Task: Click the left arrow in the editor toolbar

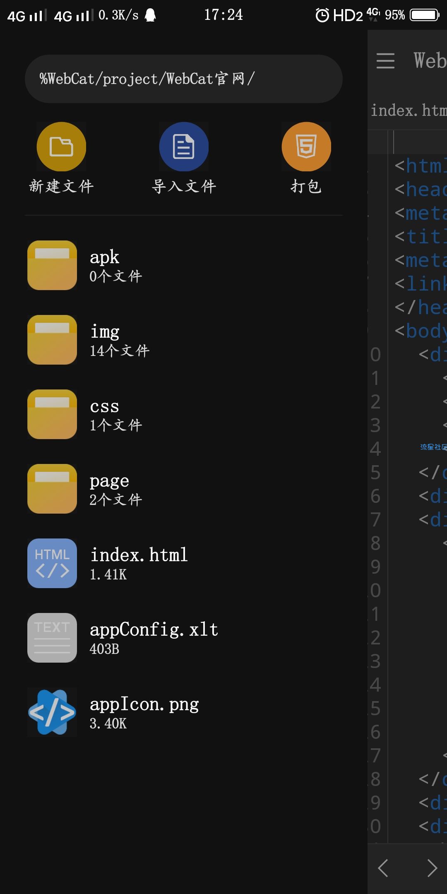Action: 383,868
